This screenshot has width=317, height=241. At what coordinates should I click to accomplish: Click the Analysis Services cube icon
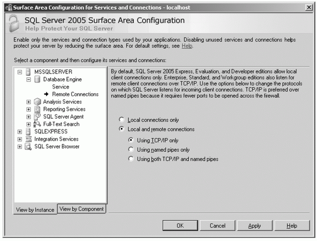pos(37,102)
